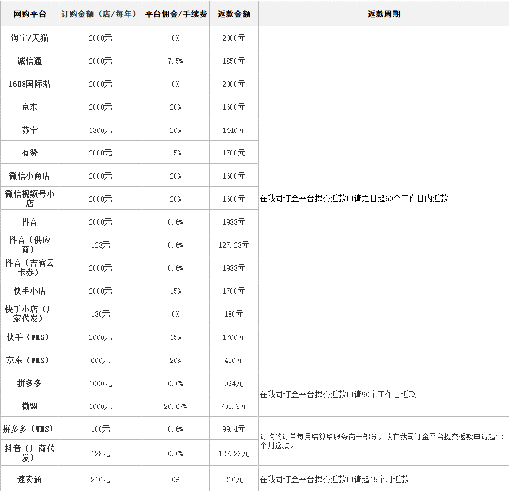Select the 抖音（吉客云卡券） platform cell
This screenshot has width=510, height=491.
pyautogui.click(x=29, y=268)
